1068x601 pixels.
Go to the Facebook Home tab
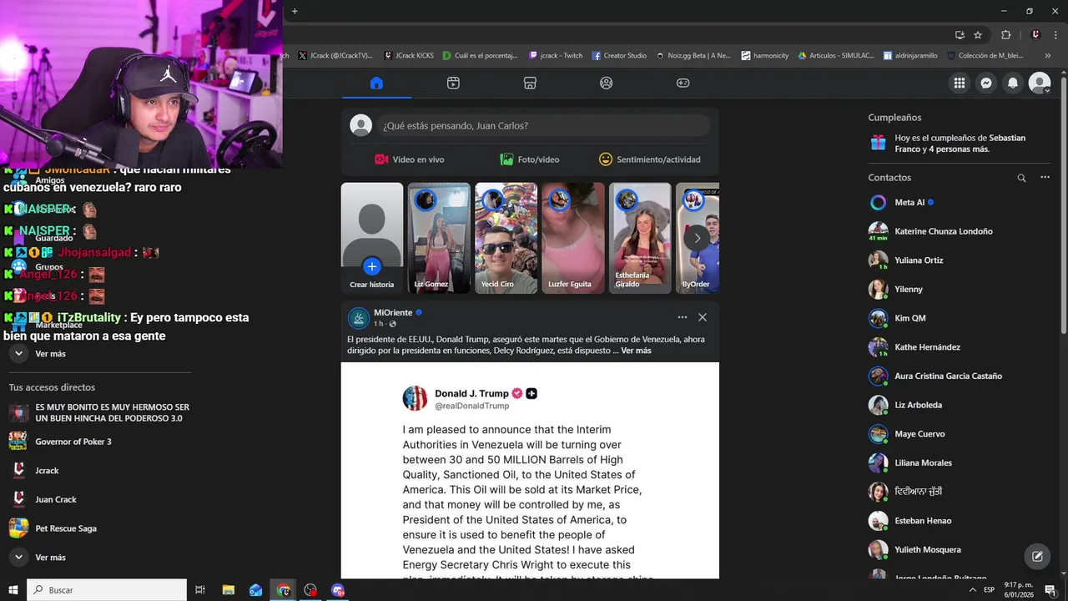[376, 83]
